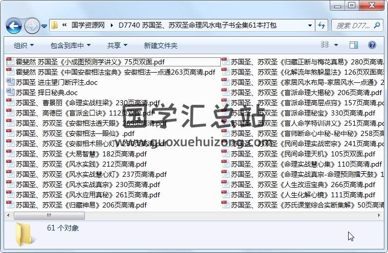Select file 《民间命理实战密宗》241页高清

(303, 144)
